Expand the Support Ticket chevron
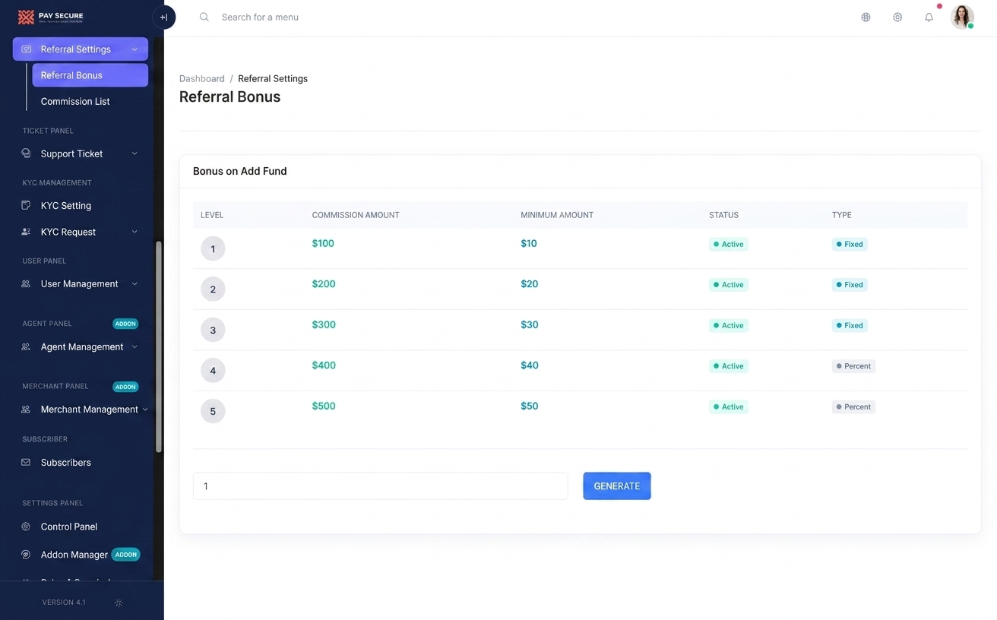Screen dimensions: 997x620 (x=135, y=153)
